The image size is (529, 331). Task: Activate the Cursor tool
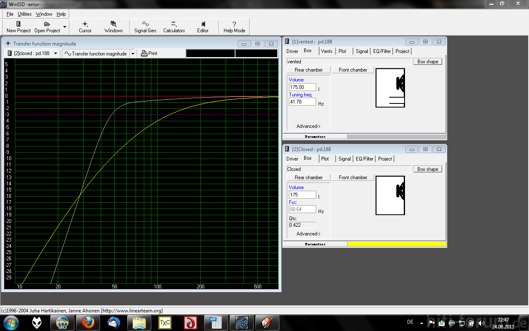(85, 24)
